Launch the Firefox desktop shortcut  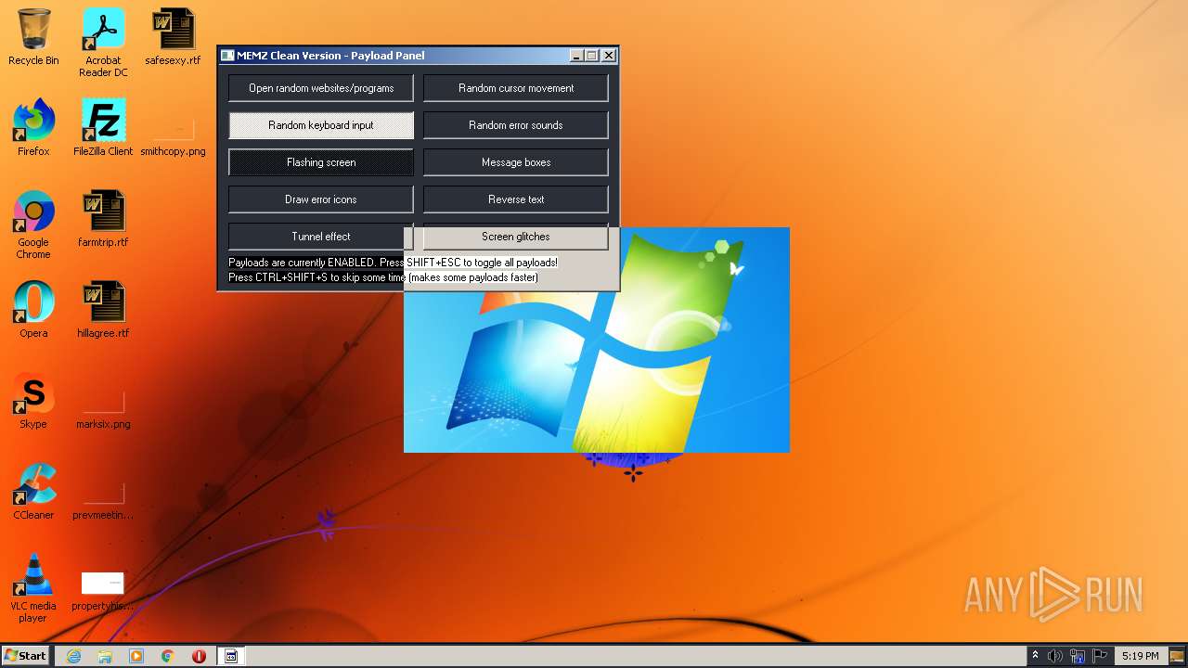(33, 128)
